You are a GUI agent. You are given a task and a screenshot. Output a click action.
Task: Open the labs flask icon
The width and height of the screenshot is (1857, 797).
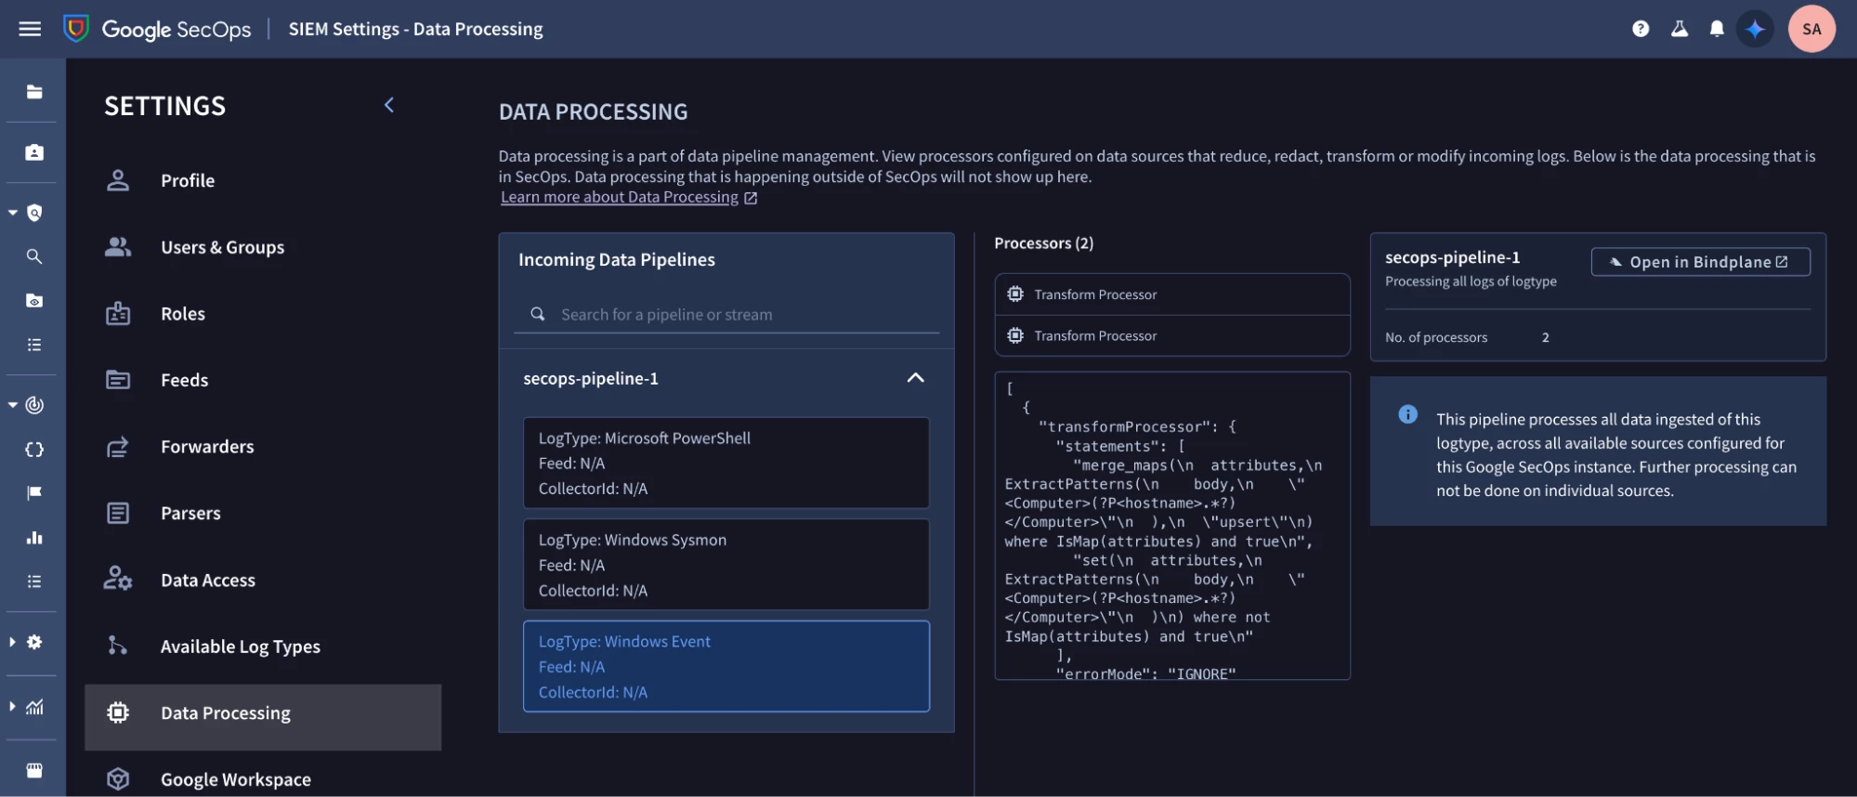(x=1679, y=29)
